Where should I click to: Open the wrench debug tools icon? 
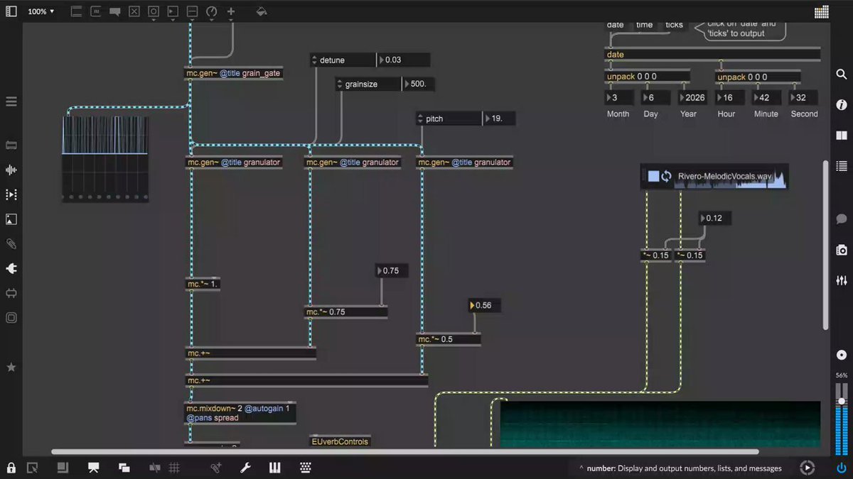point(246,468)
